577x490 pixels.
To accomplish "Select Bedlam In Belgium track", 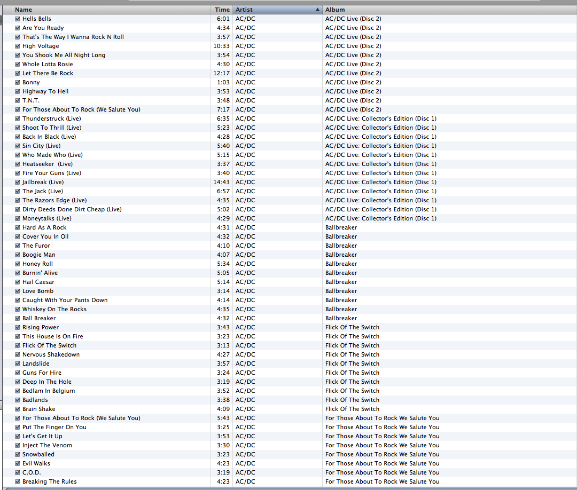I will (x=49, y=391).
